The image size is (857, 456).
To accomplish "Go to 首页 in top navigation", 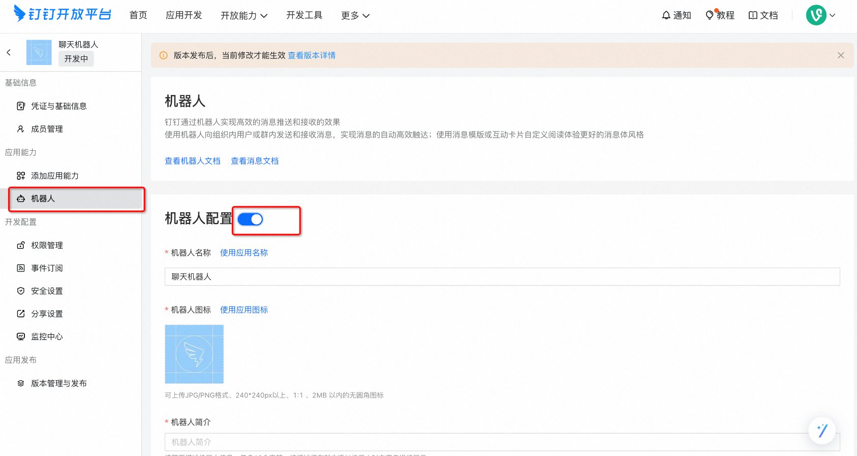I will point(138,15).
